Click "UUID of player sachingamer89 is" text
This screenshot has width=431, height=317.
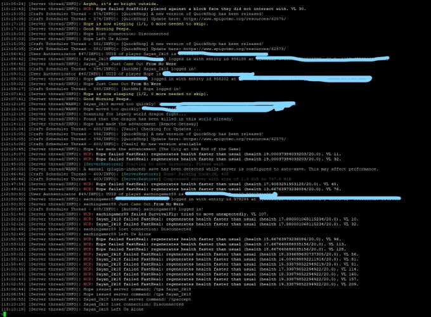(x=145, y=194)
